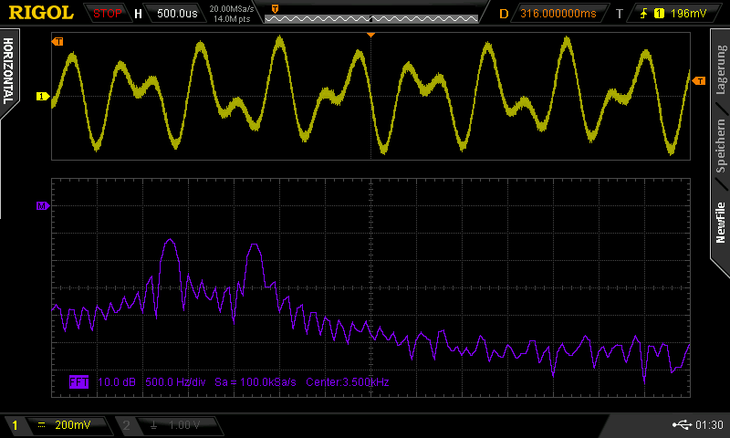Screen dimensions: 730x438
Task: Click the 20.00MSa/s sample rate readout
Action: pyautogui.click(x=232, y=8)
